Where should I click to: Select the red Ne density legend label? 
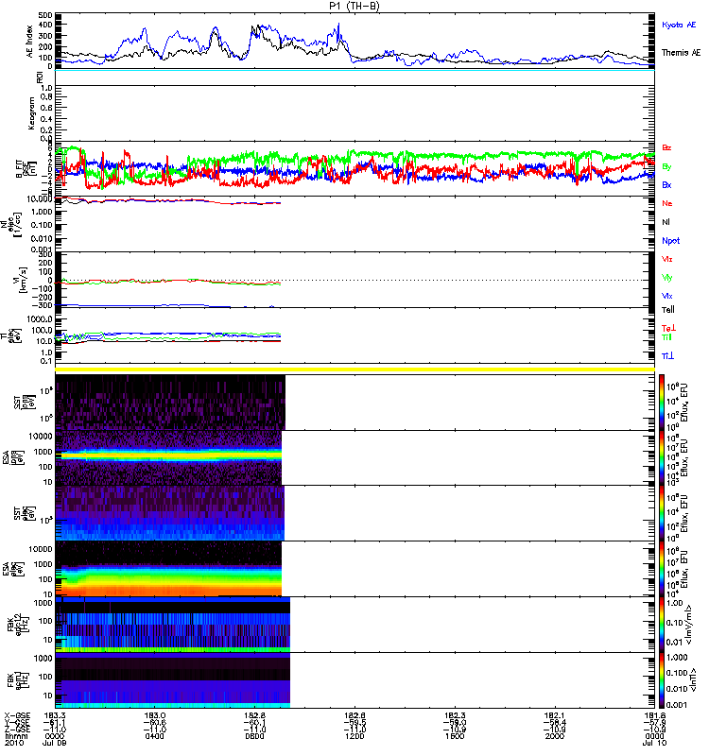667,203
